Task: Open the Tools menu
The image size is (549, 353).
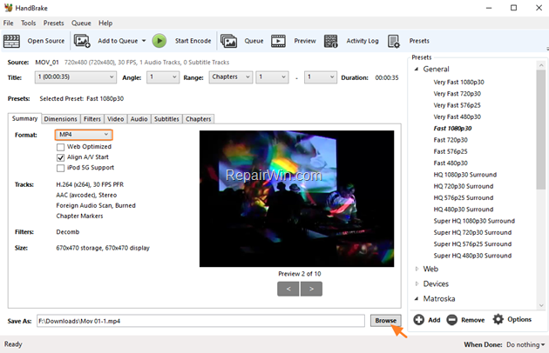Action: click(29, 23)
